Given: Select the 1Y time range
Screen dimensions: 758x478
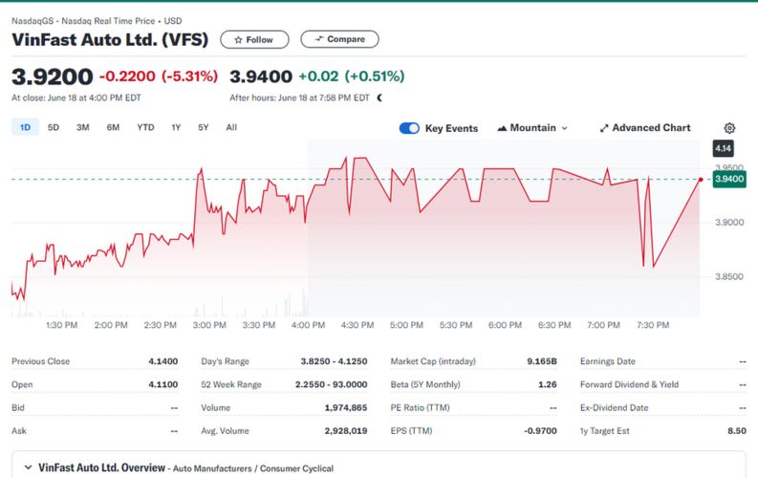Looking at the screenshot, I should [x=176, y=127].
